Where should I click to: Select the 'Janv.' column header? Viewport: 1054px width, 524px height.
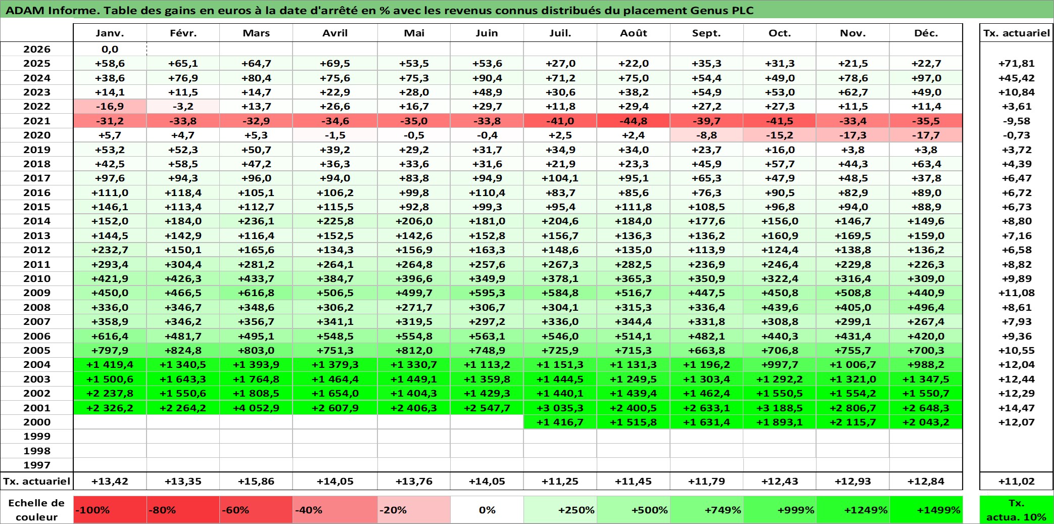point(110,33)
